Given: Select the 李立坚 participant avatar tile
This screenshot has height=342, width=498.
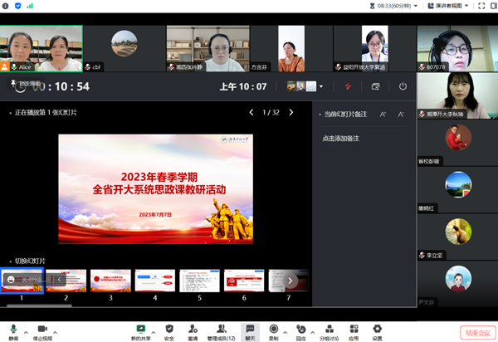Looking at the screenshot, I should (x=457, y=237).
